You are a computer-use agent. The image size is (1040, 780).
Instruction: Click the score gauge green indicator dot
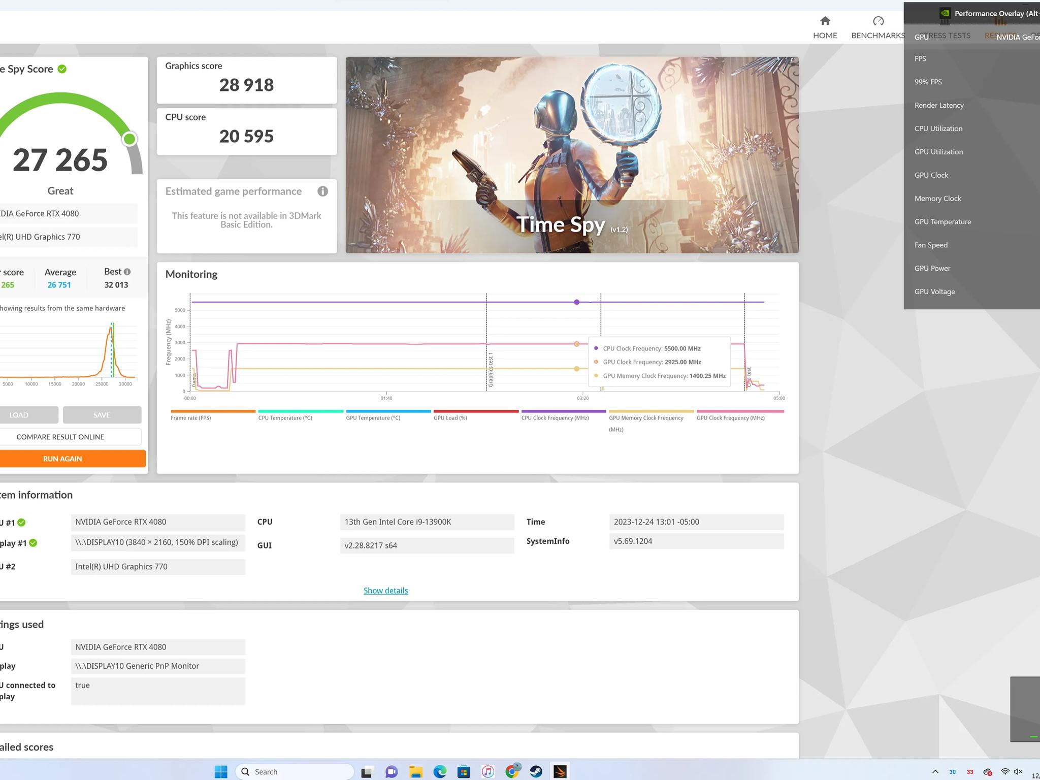click(x=129, y=139)
